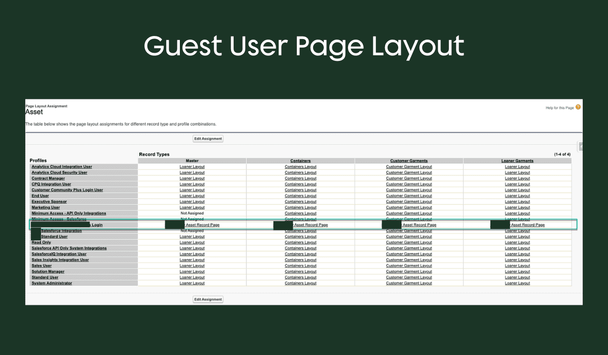Open Asset Record Page in highlighted row
608x355 pixels.
(203, 225)
